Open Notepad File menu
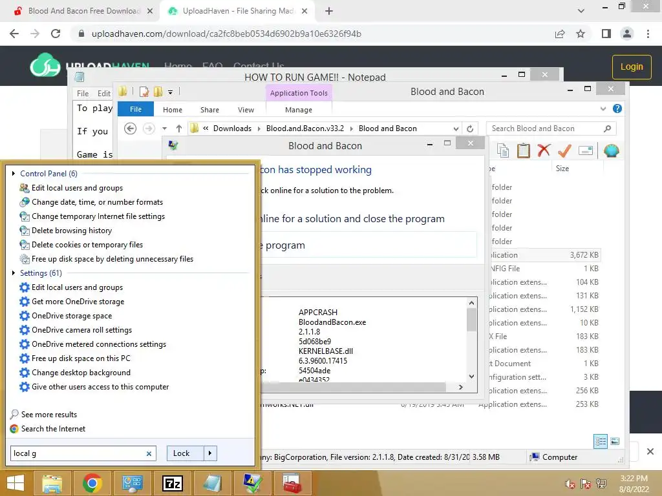The image size is (662, 496). [x=82, y=93]
